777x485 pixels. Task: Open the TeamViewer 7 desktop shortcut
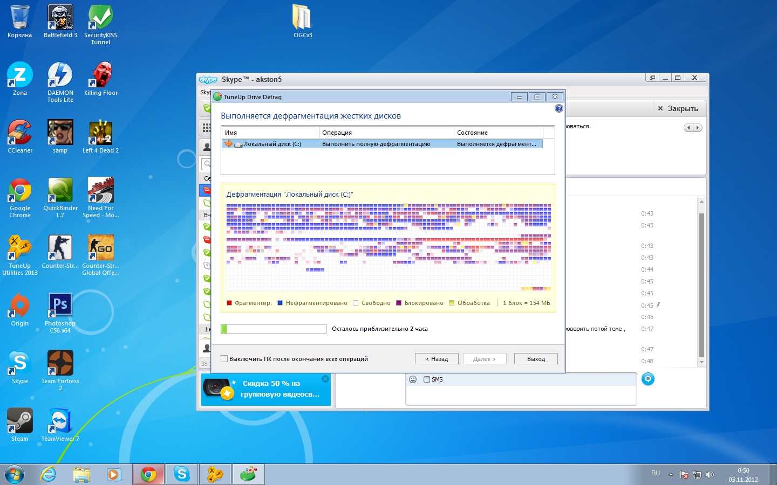[x=60, y=425]
